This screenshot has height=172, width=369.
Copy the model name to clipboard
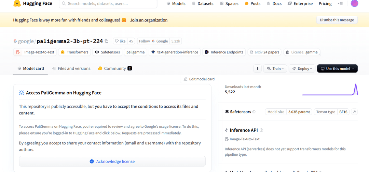click(x=107, y=41)
